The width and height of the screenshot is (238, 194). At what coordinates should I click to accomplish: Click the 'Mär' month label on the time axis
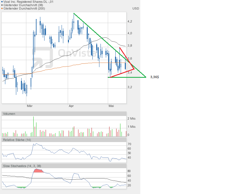(x=30, y=106)
